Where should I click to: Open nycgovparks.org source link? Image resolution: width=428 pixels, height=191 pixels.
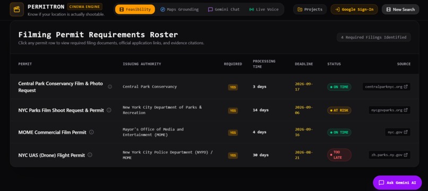(x=389, y=110)
